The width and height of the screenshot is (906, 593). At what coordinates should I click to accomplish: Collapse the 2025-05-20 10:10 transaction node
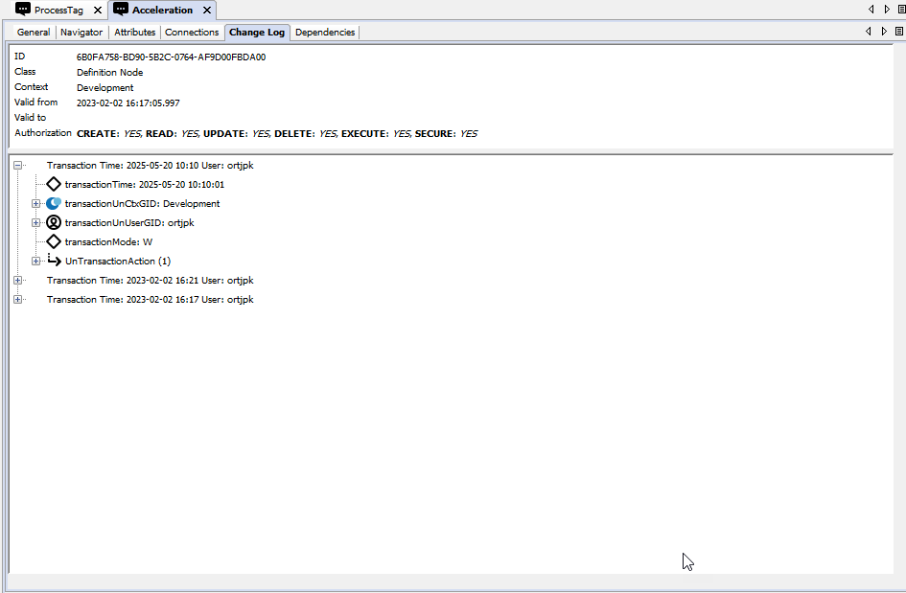tap(17, 165)
